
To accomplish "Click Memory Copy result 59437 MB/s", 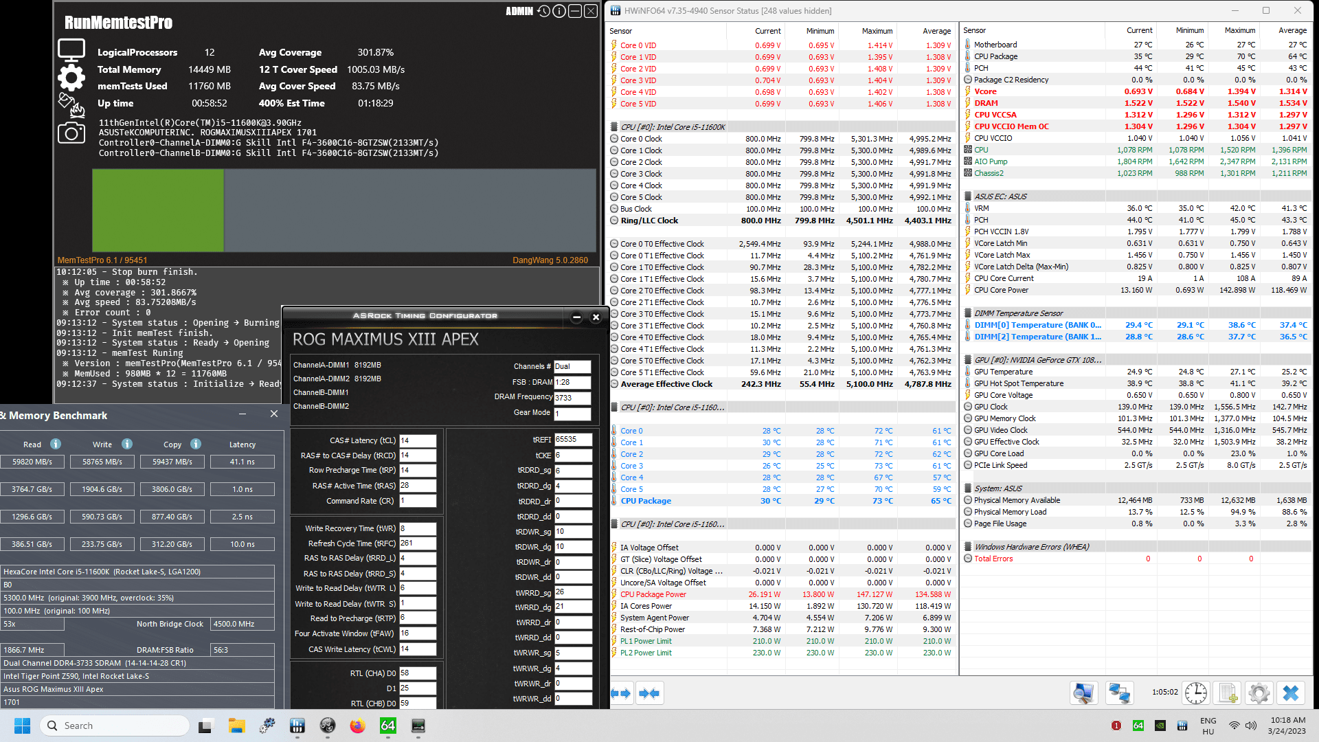I will pos(172,462).
